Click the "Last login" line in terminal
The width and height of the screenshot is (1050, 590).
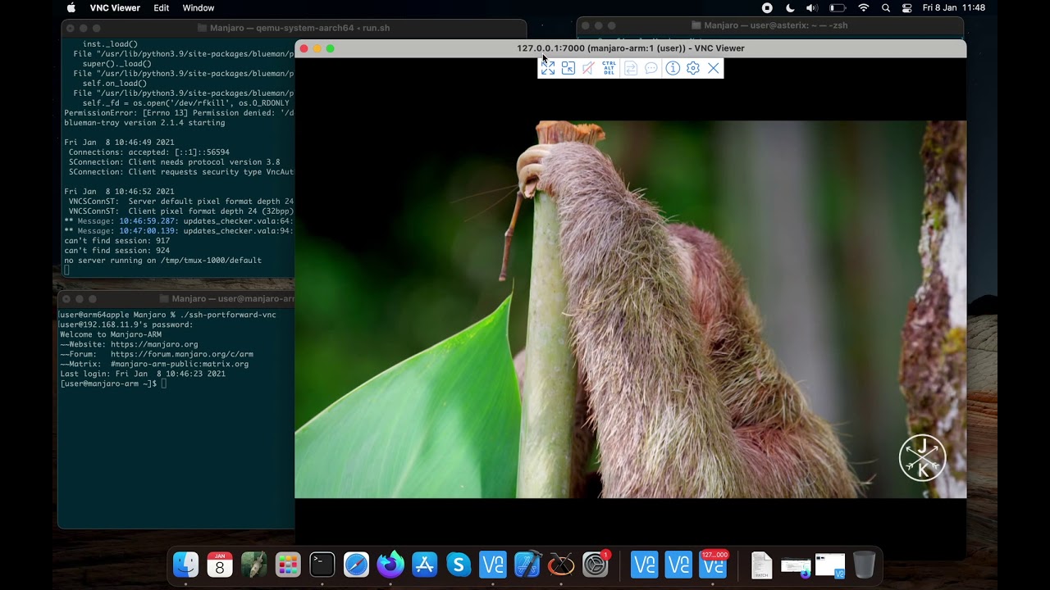143,374
